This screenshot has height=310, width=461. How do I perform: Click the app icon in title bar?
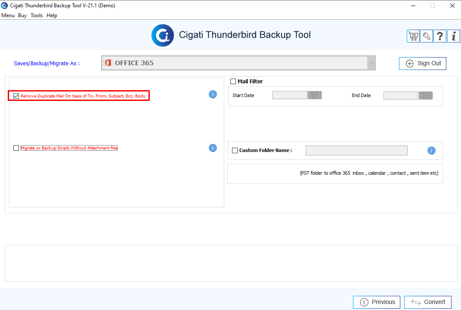4,6
